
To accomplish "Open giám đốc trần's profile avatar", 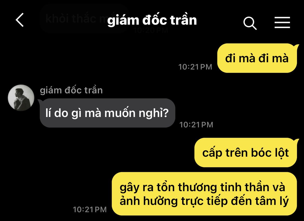I will (21, 98).
